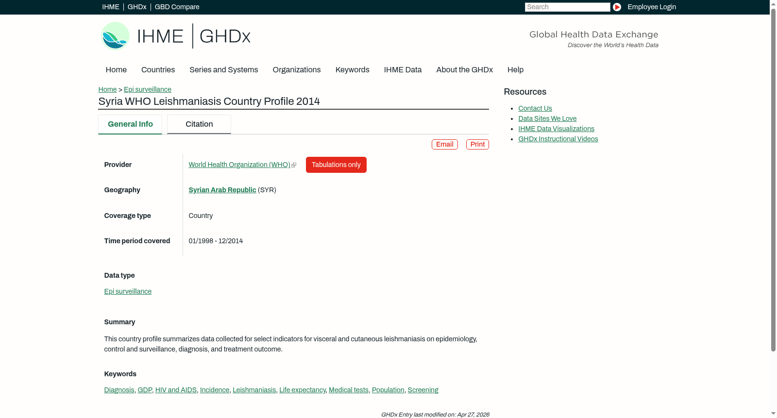
Task: Open the GDP keyword link
Action: (145, 390)
